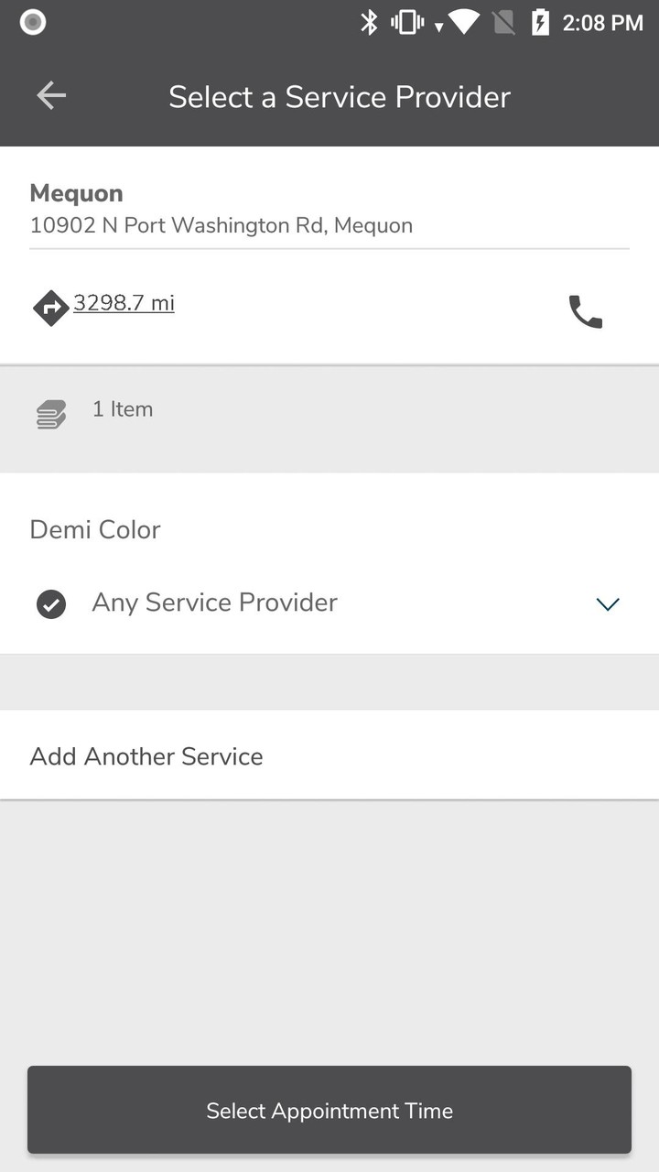Expand the service provider dropdown chevron
This screenshot has width=659, height=1172.
(608, 604)
